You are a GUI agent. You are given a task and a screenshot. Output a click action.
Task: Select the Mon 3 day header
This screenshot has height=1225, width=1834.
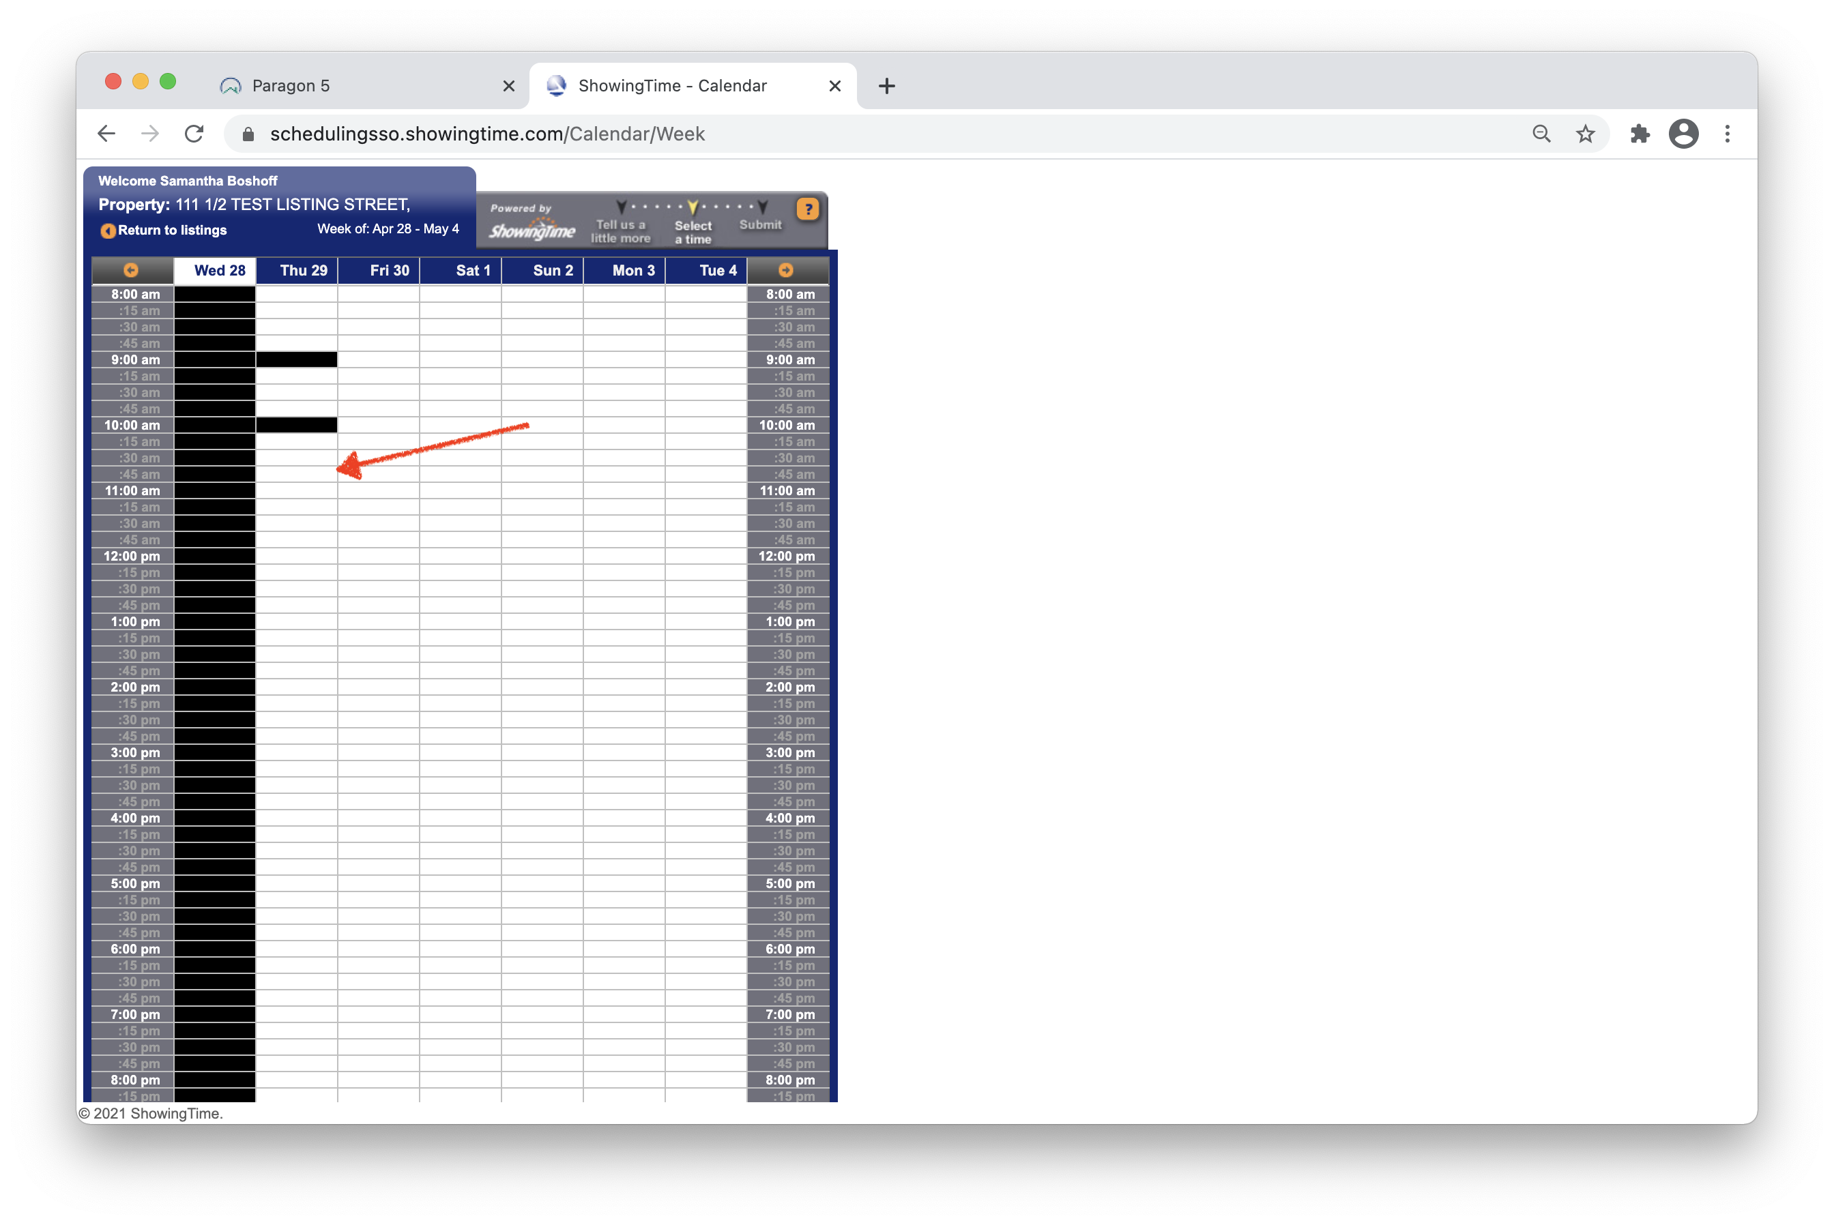[625, 270]
